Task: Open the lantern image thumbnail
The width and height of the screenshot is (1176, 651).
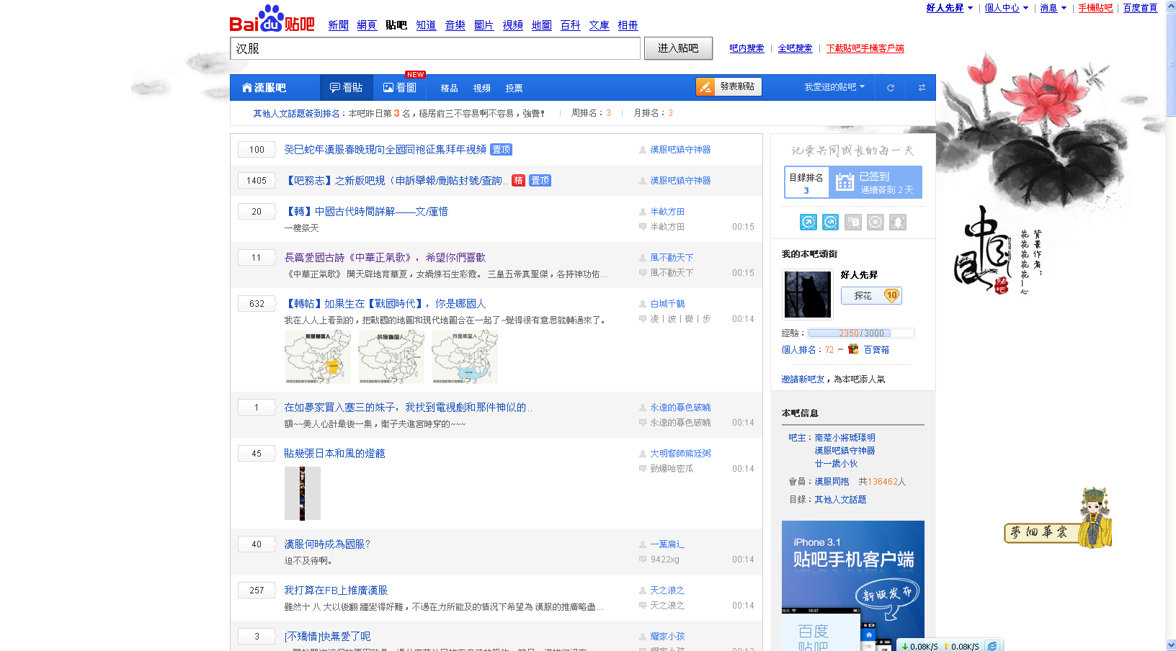Action: (303, 493)
